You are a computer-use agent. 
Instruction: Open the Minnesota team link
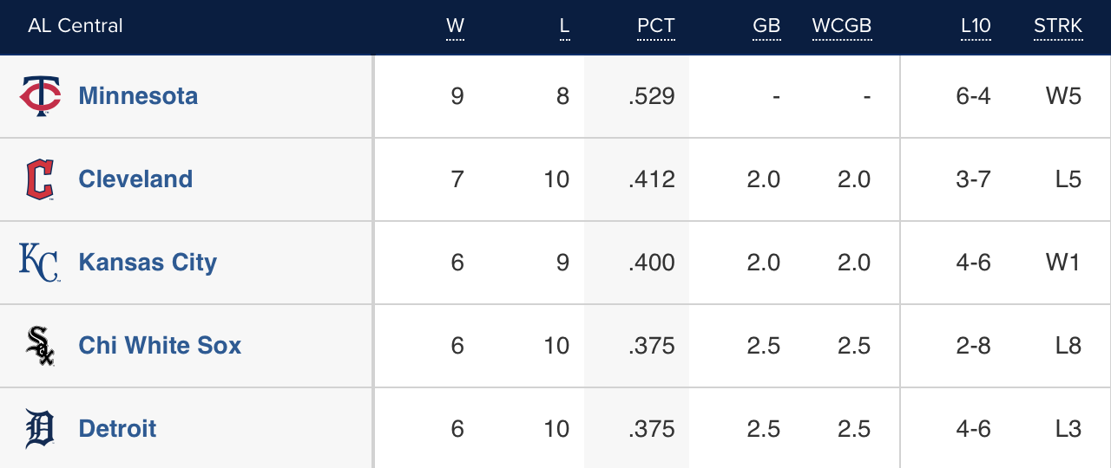tap(138, 96)
